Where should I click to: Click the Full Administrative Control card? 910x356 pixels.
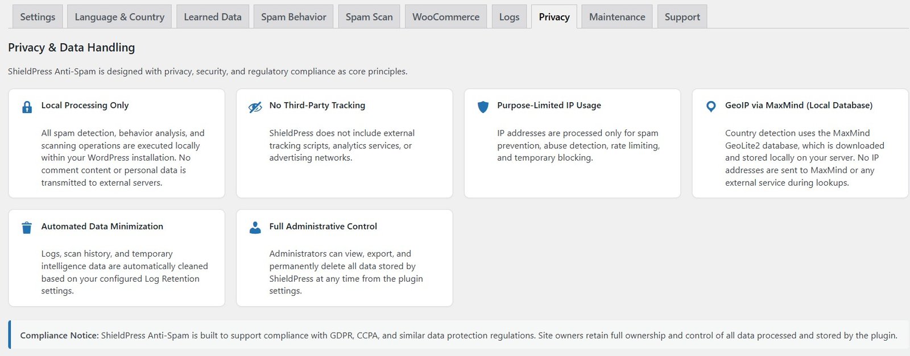pyautogui.click(x=344, y=257)
